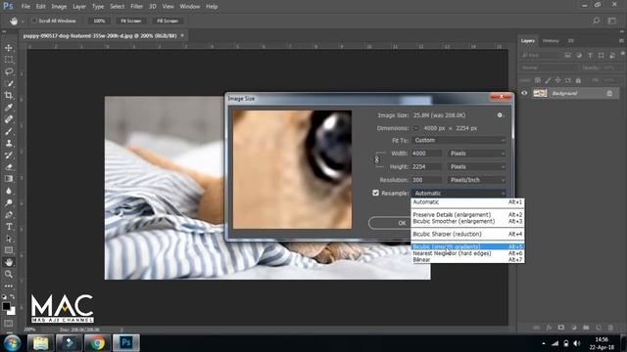Click the Fit Screen button

(130, 21)
